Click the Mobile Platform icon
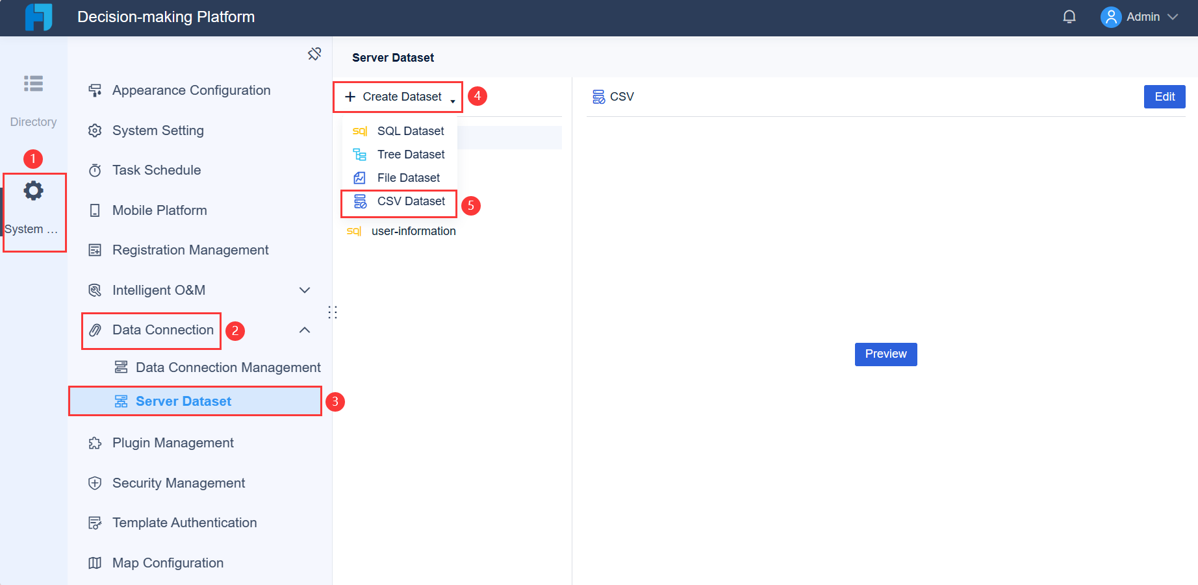 point(95,210)
